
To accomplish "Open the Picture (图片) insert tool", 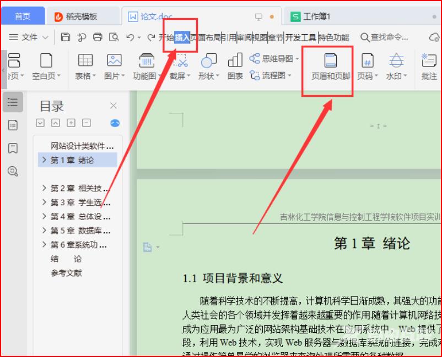I will click(114, 67).
